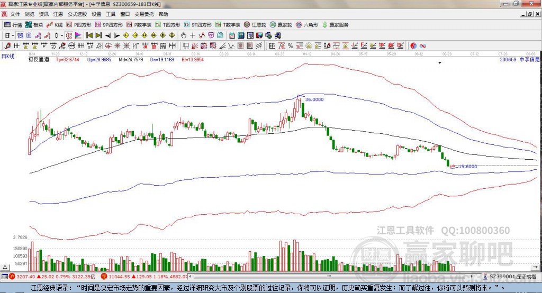The width and height of the screenshot is (542, 293).
Task: Click the 36.0000 high price label
Action: 314,99
